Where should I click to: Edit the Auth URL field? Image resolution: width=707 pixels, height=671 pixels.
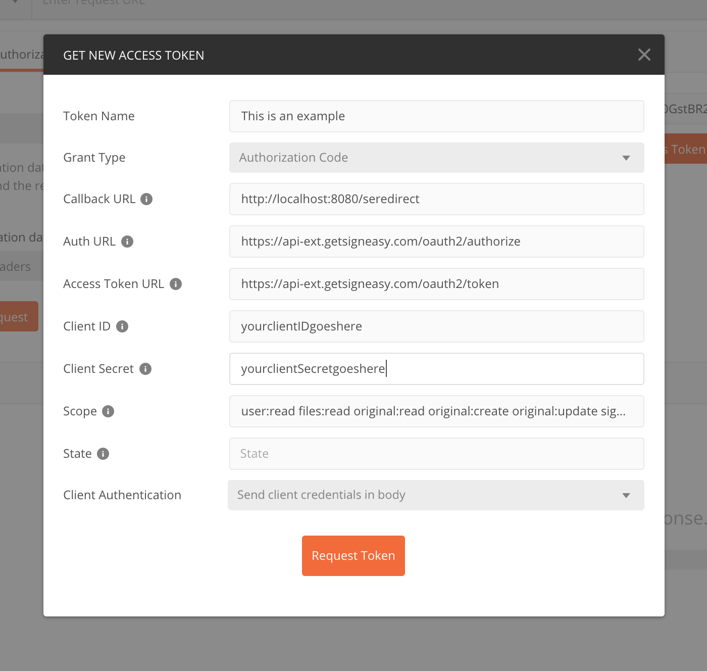[437, 242]
